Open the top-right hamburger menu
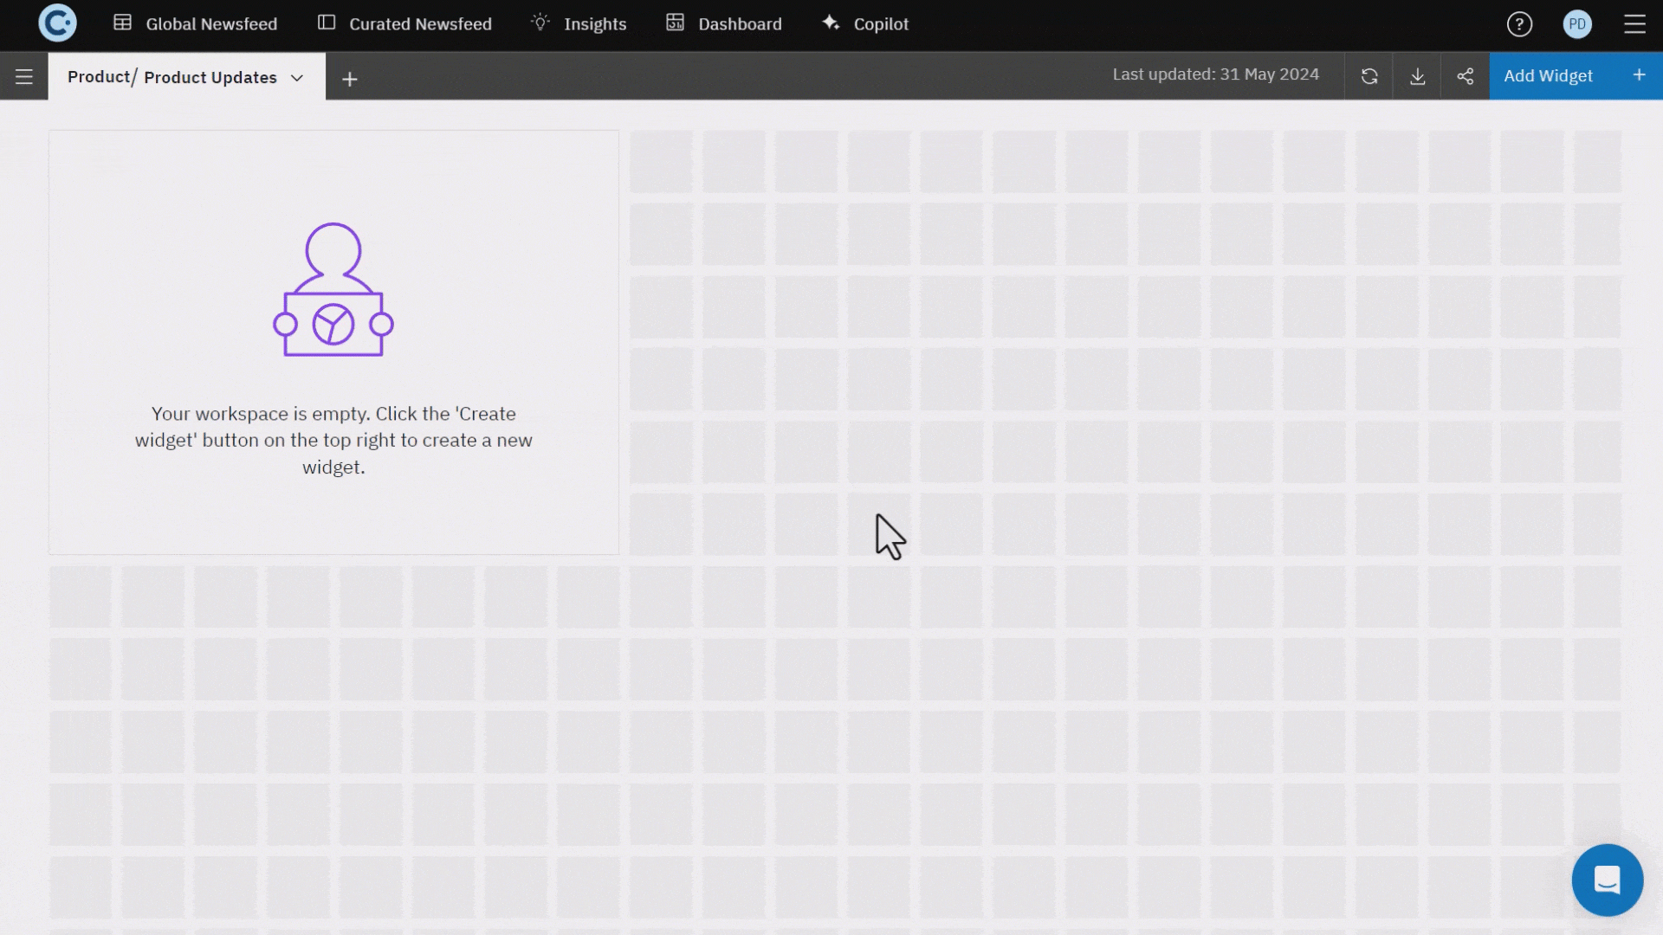Viewport: 1663px width, 935px height. point(1634,24)
